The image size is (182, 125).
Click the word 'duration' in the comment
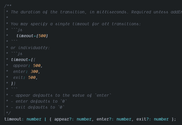click(30, 12)
